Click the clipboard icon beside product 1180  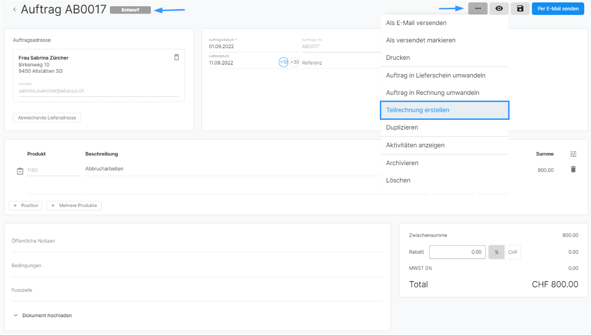20,171
